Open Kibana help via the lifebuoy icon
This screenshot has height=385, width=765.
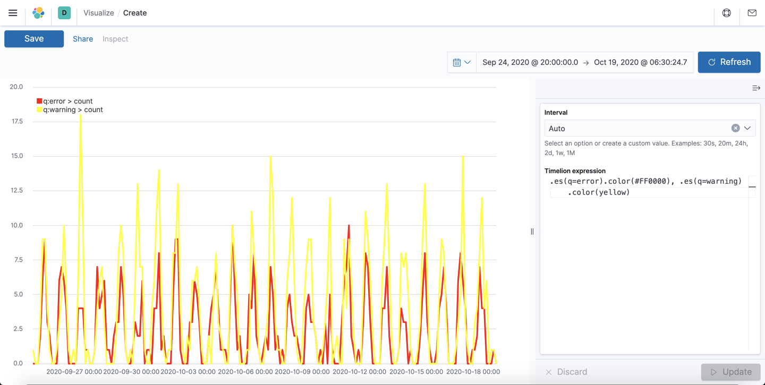click(726, 13)
